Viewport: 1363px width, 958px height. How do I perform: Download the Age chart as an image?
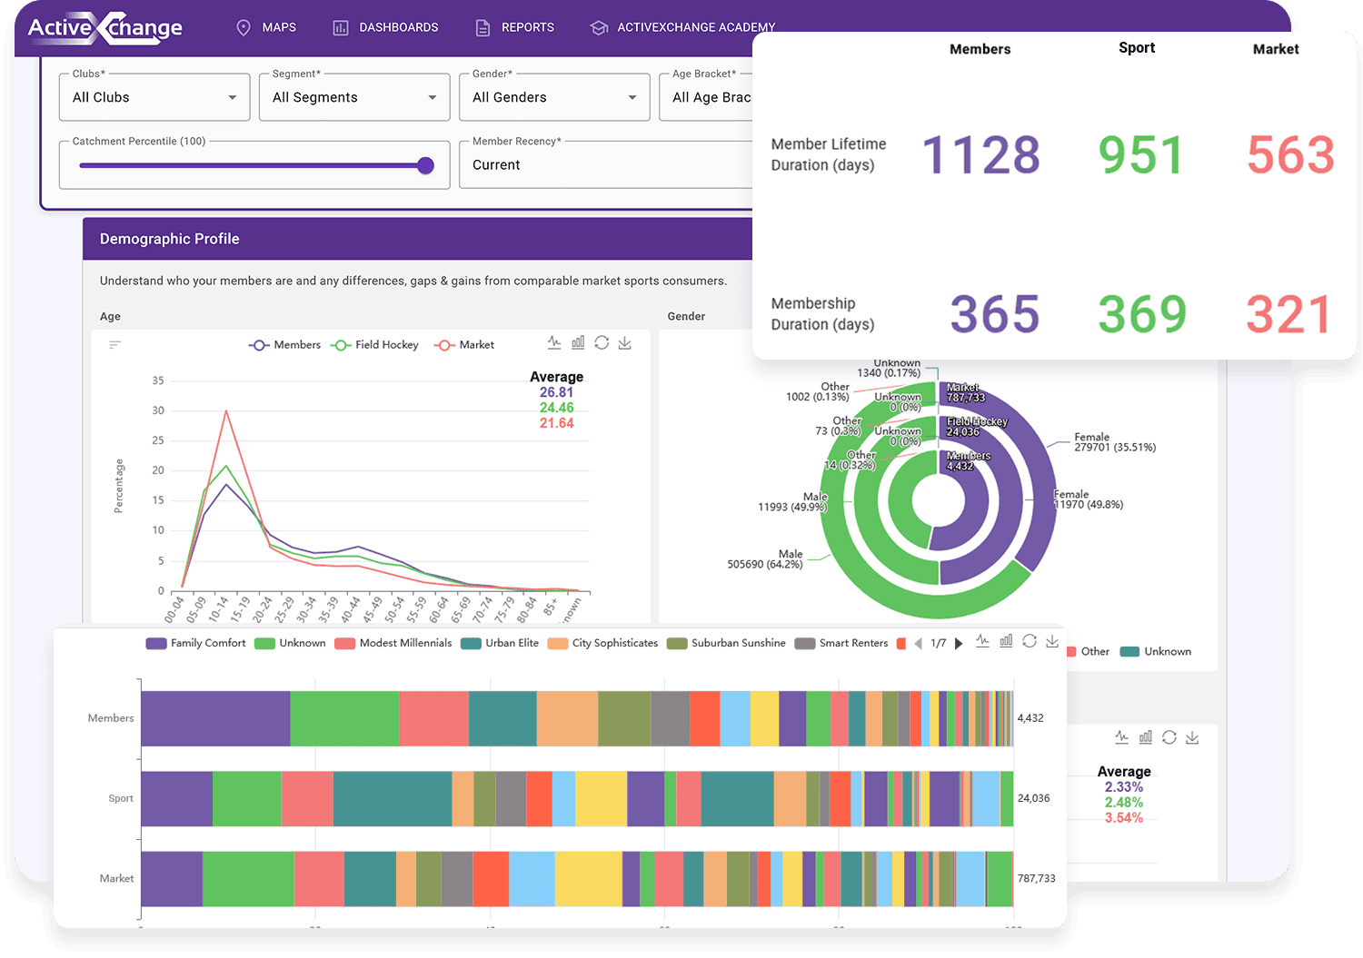[x=625, y=342]
